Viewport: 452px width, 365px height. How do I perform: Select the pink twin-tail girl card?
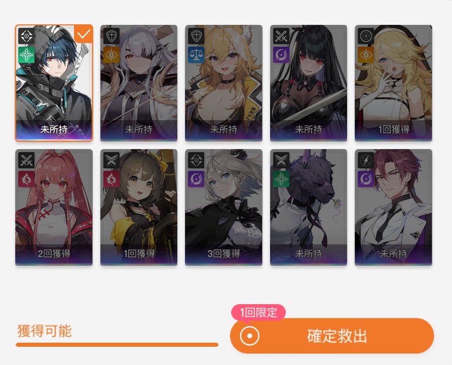click(x=54, y=207)
